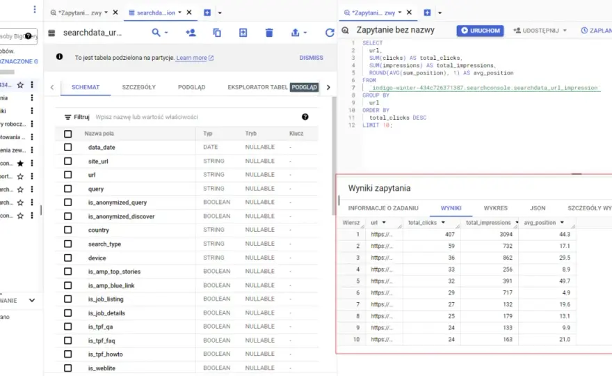Open dropdown arrow next to export icon
The image size is (612, 376).
click(305, 33)
